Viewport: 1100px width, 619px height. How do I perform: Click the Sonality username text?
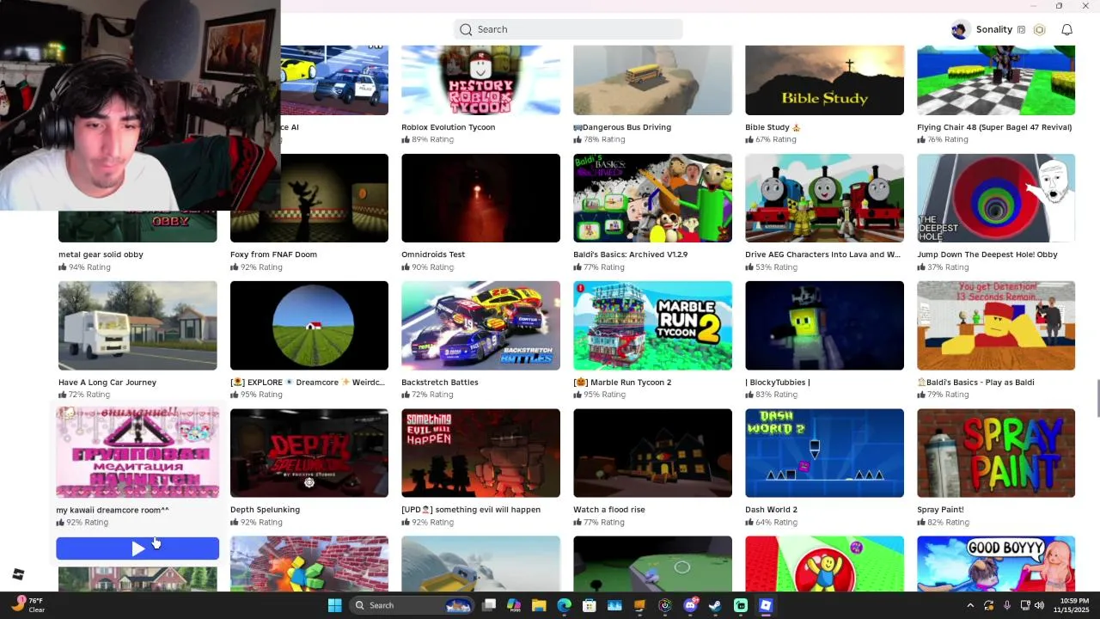click(994, 29)
